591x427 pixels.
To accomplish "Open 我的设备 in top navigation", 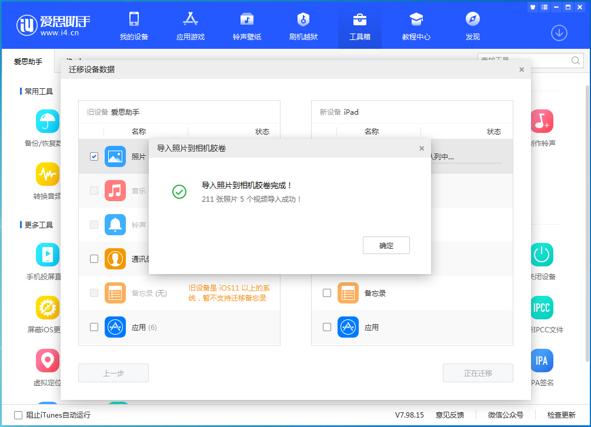I will click(134, 26).
